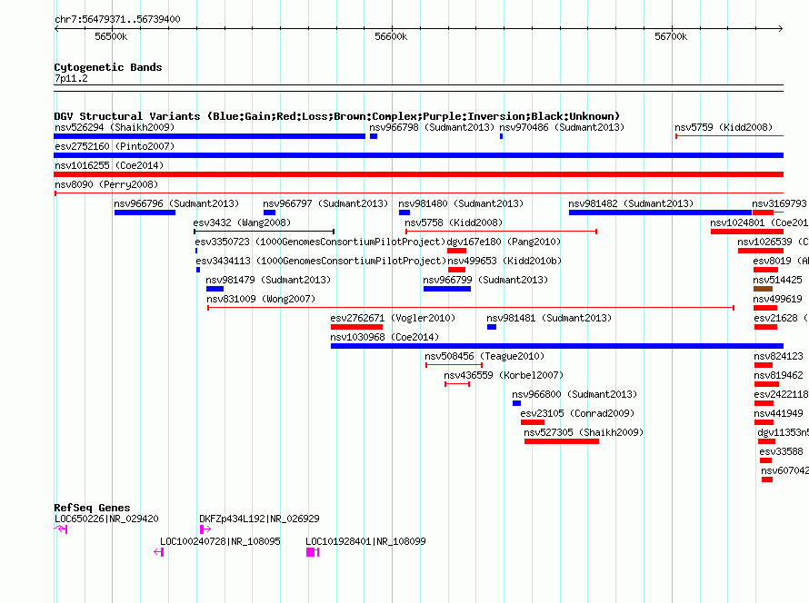Click the brown complex bar of nsv514425
This screenshot has height=603, width=809.
(x=763, y=289)
